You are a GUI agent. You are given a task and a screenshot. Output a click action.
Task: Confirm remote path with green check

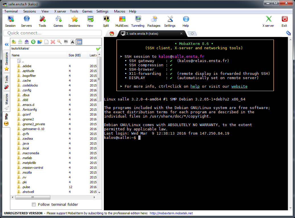(x=98, y=49)
